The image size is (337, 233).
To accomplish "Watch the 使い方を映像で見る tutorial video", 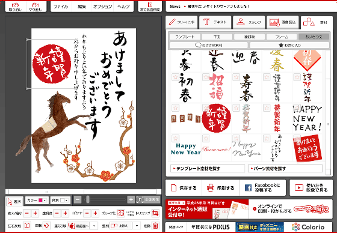I will click(311, 188).
